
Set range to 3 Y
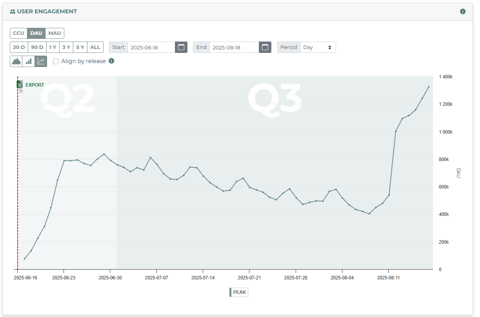click(x=66, y=47)
